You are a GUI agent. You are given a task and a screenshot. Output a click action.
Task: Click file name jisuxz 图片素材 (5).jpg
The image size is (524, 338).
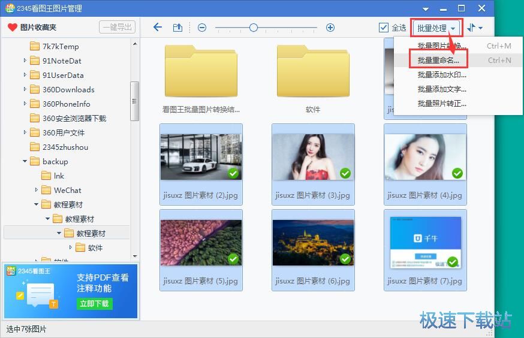(201, 281)
